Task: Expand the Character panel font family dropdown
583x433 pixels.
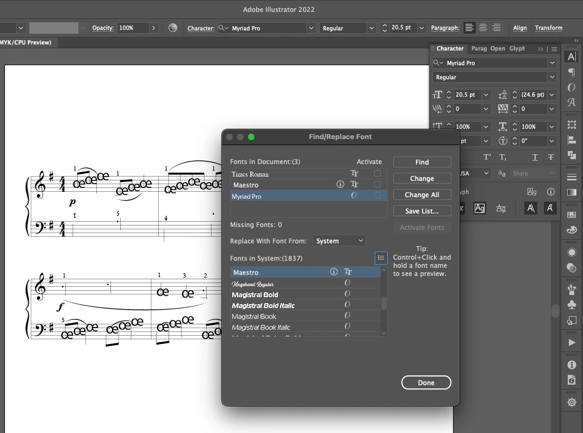Action: pos(552,63)
